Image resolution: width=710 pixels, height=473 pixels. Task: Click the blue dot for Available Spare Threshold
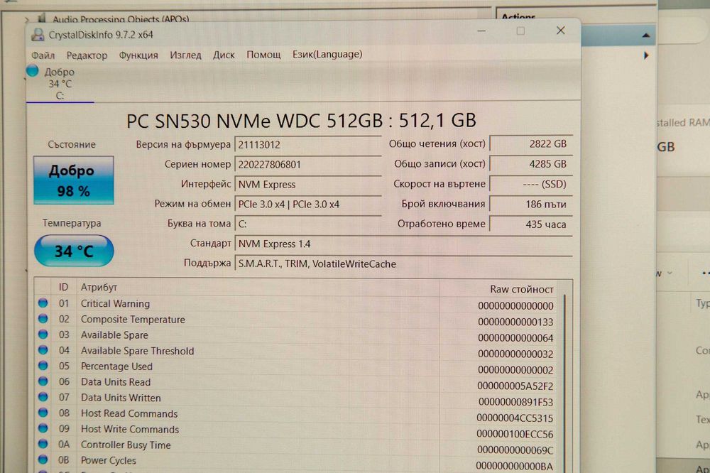pos(43,349)
